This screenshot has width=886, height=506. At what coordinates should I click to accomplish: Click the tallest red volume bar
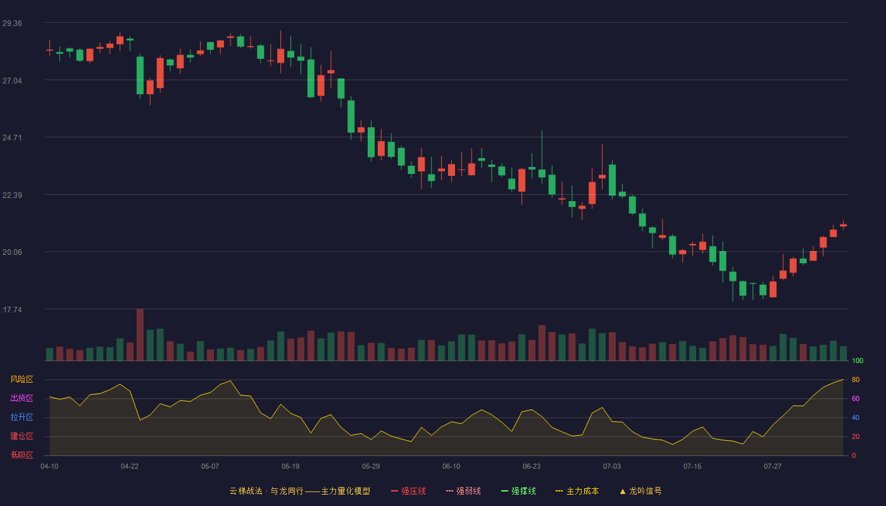(140, 335)
